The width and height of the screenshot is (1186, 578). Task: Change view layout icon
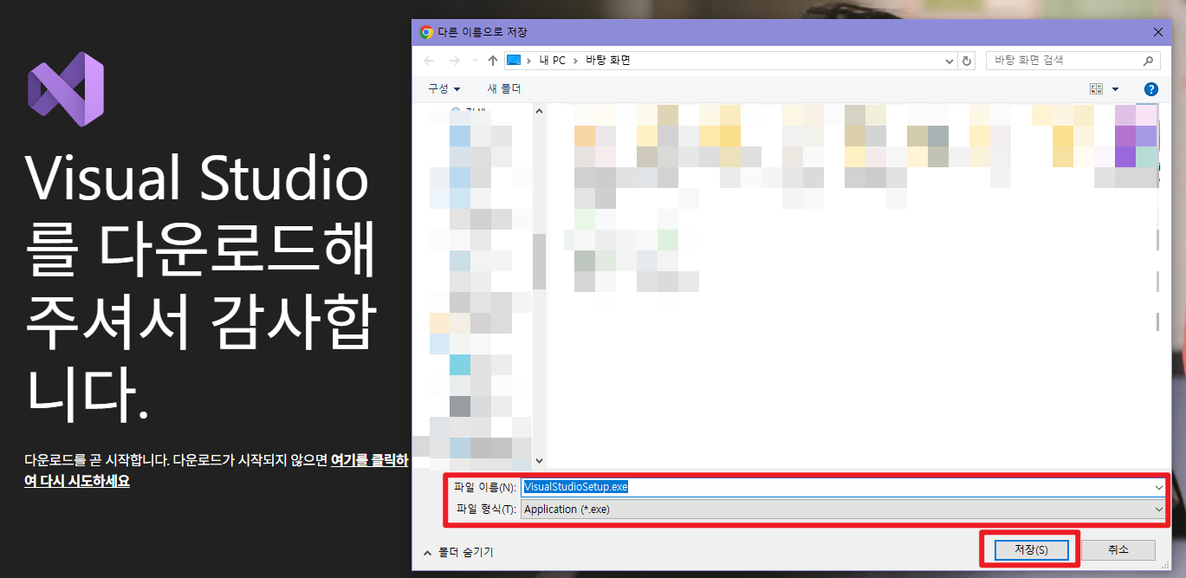(x=1096, y=89)
